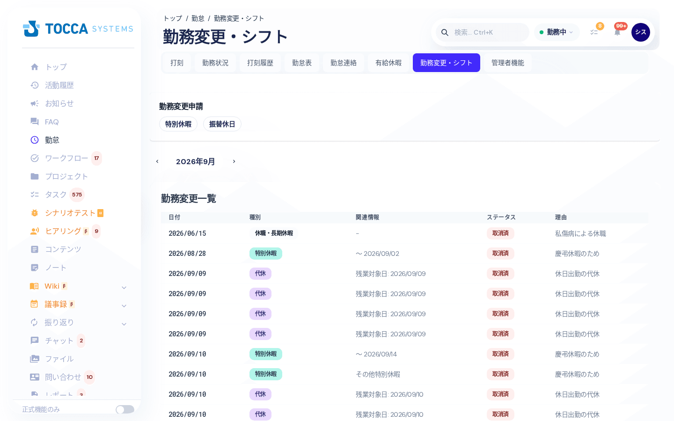Open the FAQ chat icon
This screenshot has width=674, height=421.
pos(35,122)
